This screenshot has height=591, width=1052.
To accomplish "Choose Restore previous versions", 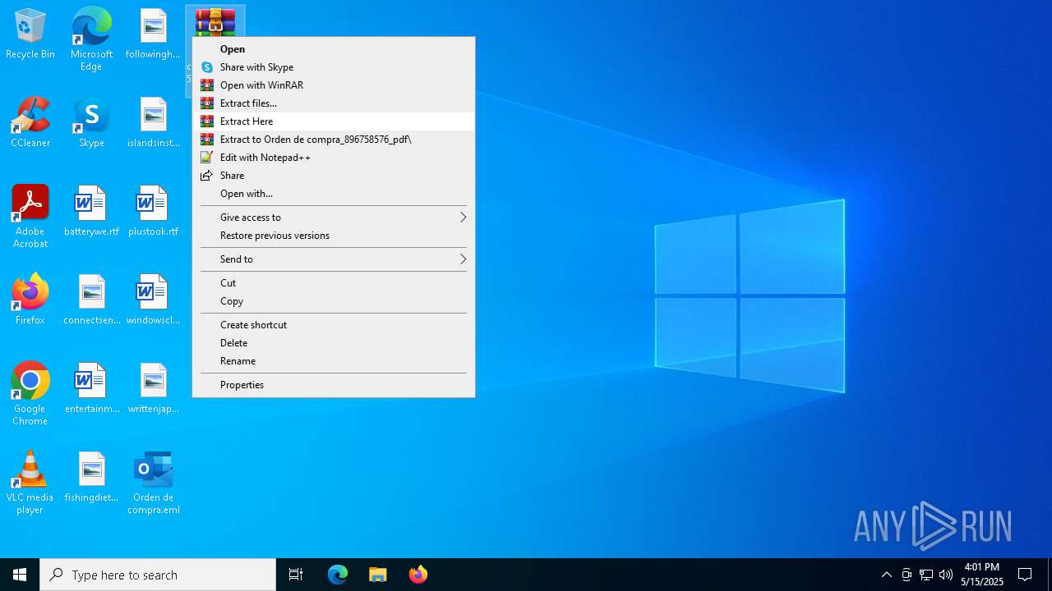I will (x=334, y=236).
